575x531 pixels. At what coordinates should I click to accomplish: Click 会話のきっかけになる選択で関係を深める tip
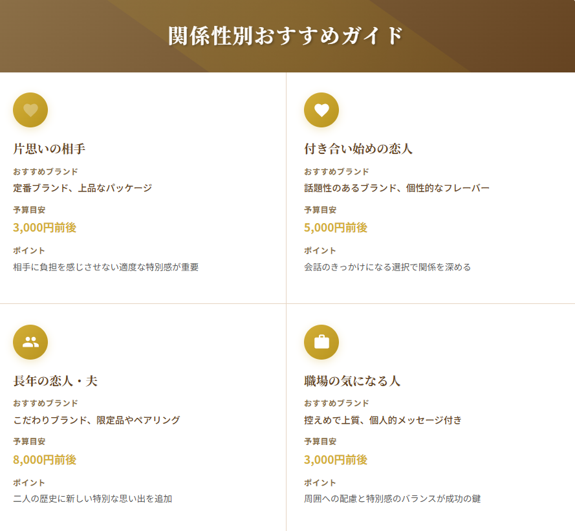387,267
